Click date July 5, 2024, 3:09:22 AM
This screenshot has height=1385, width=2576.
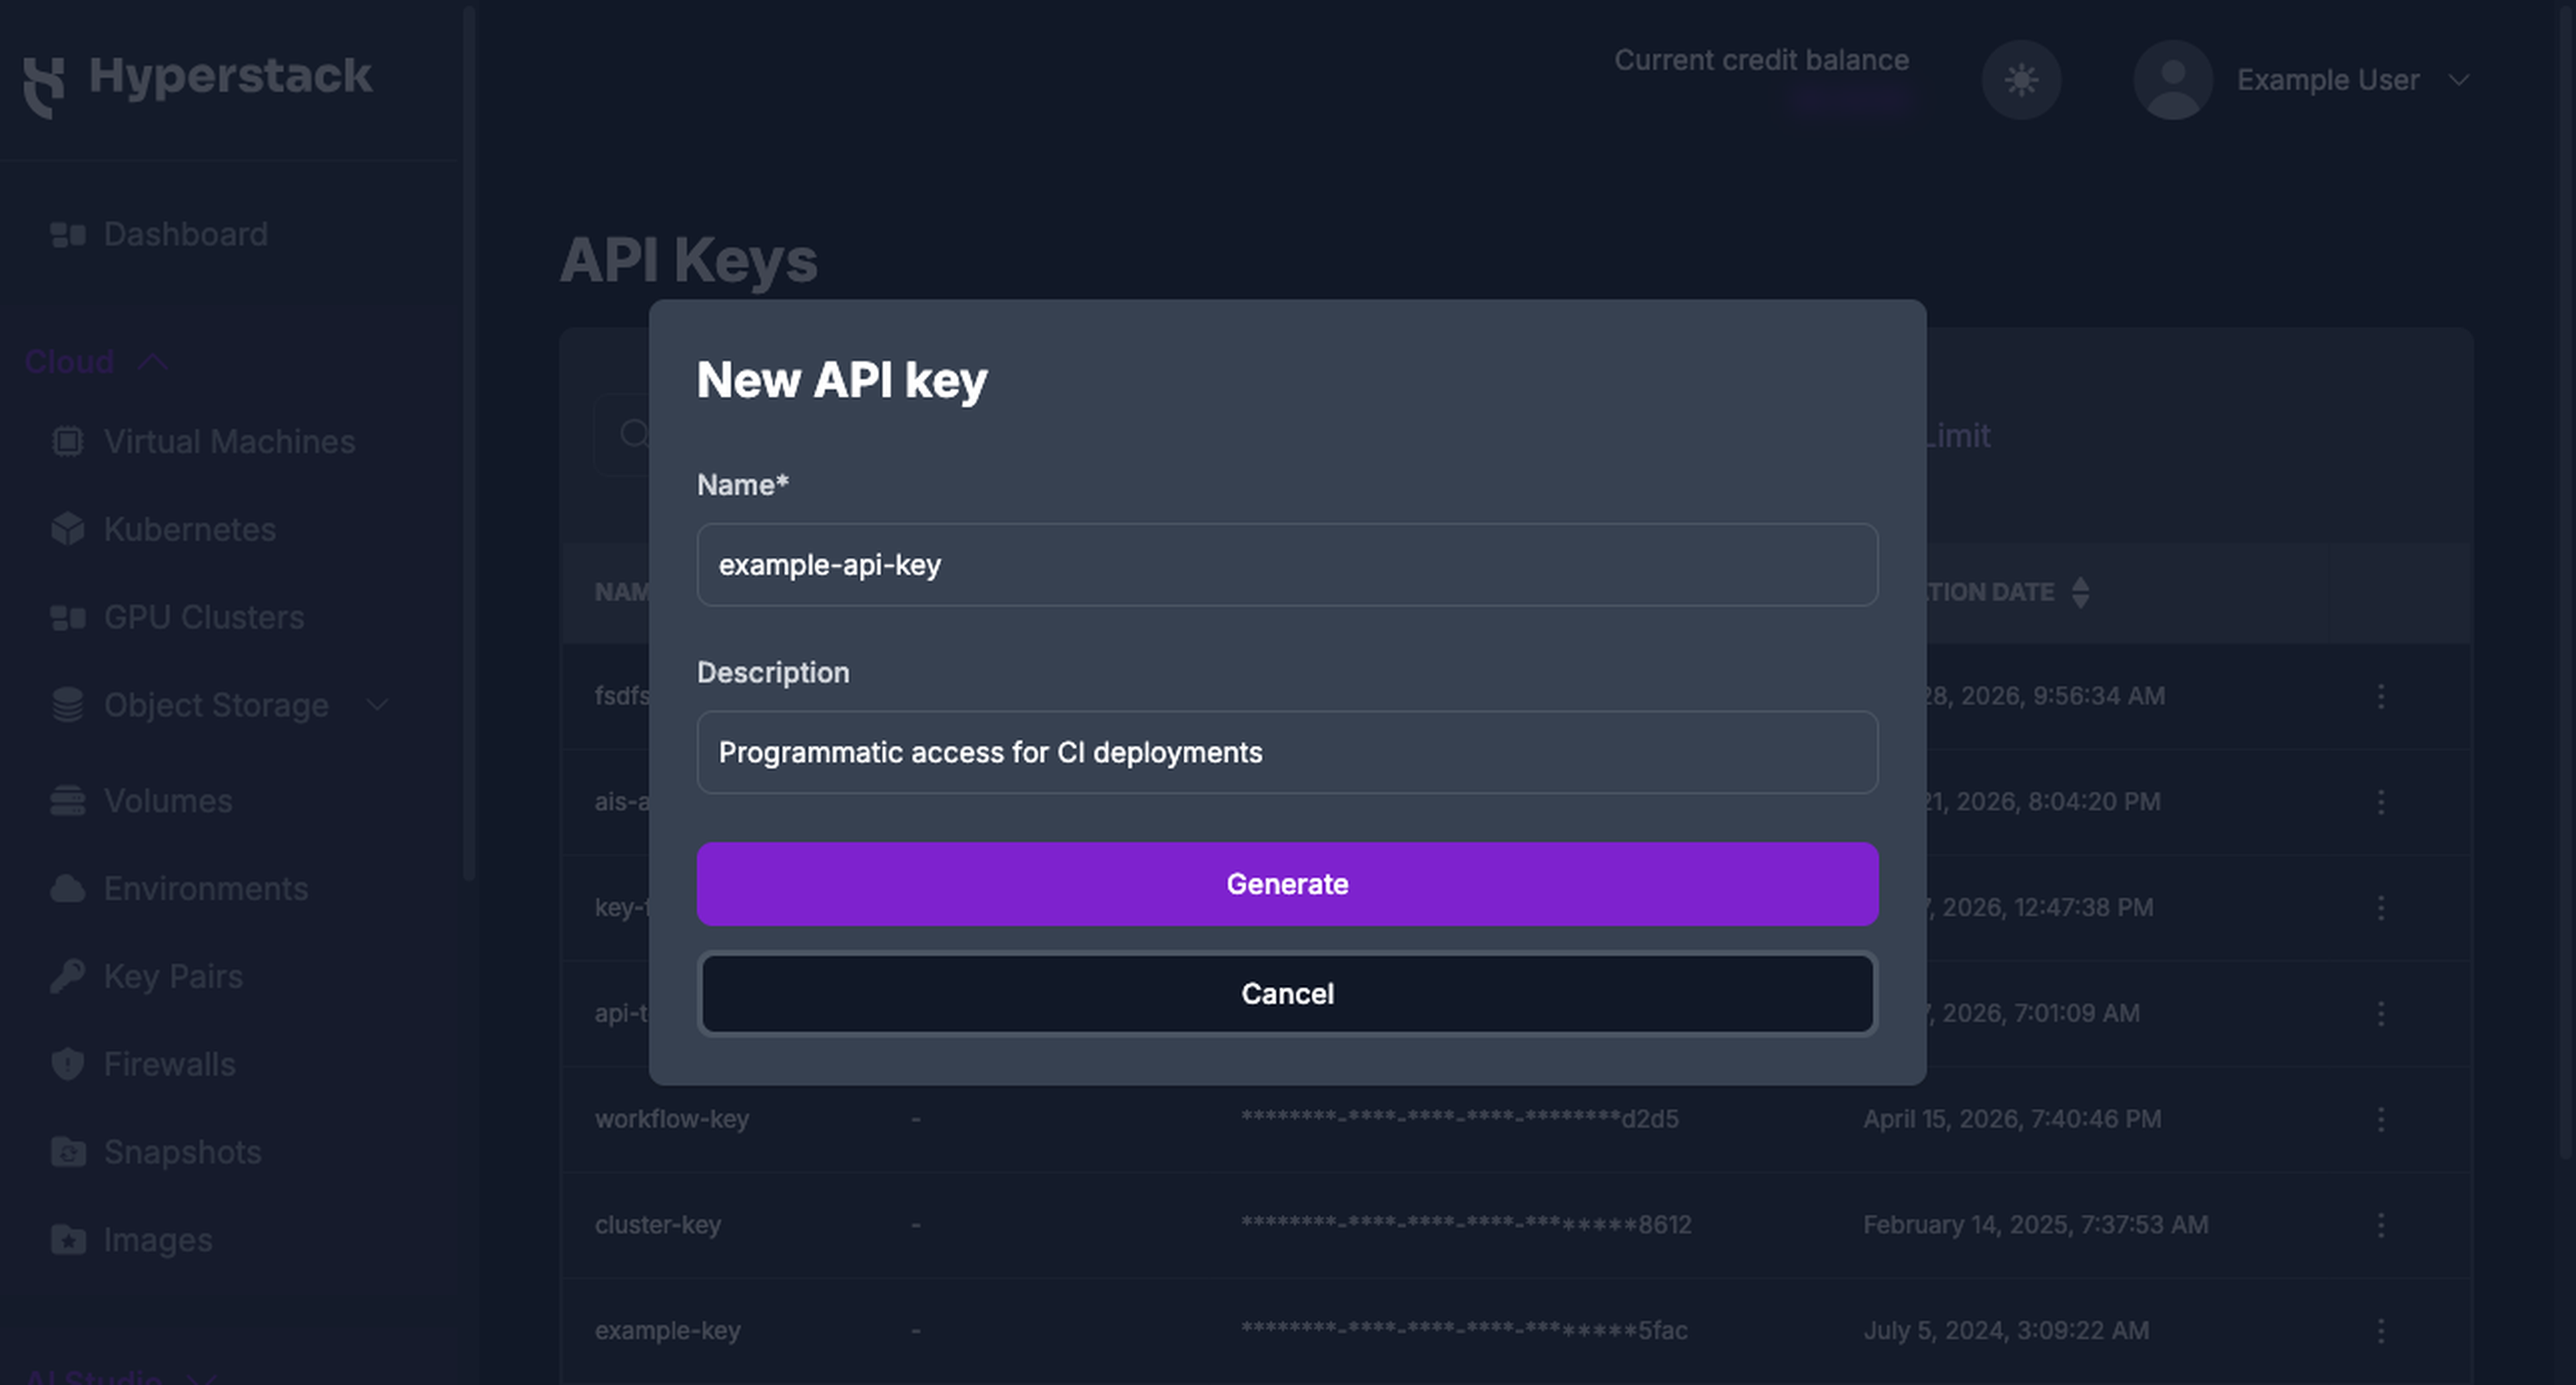tap(2006, 1331)
